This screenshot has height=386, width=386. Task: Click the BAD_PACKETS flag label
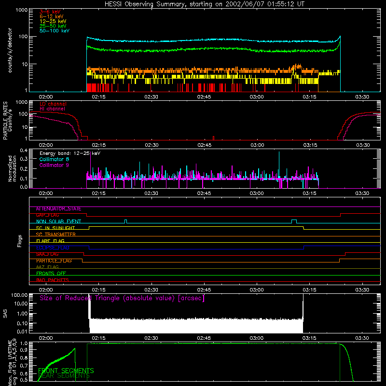pos(53,280)
